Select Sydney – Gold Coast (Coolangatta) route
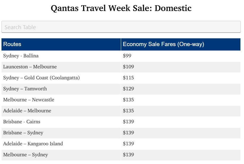This screenshot has height=164, width=244. (41, 78)
